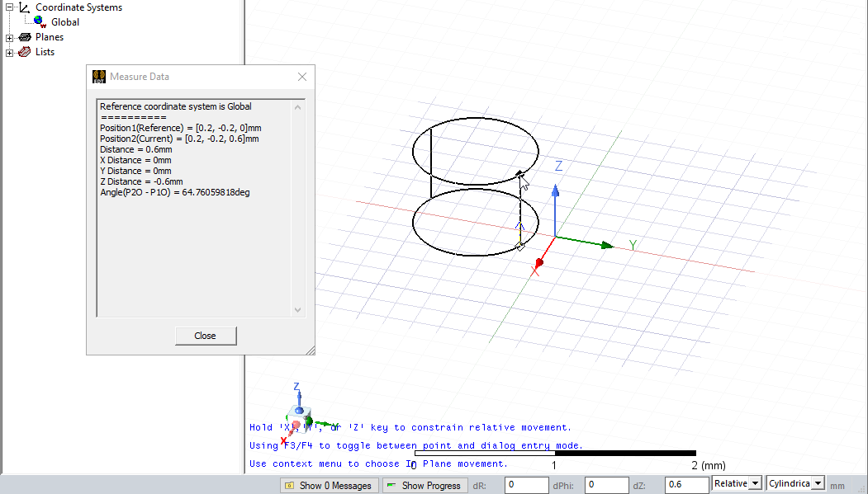
Task: Click 'Position2(Current)' coordinates line
Action: 179,139
